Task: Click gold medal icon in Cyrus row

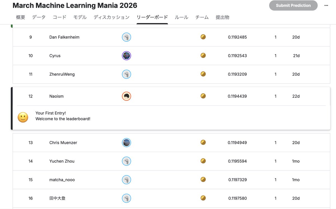Action: (x=203, y=55)
